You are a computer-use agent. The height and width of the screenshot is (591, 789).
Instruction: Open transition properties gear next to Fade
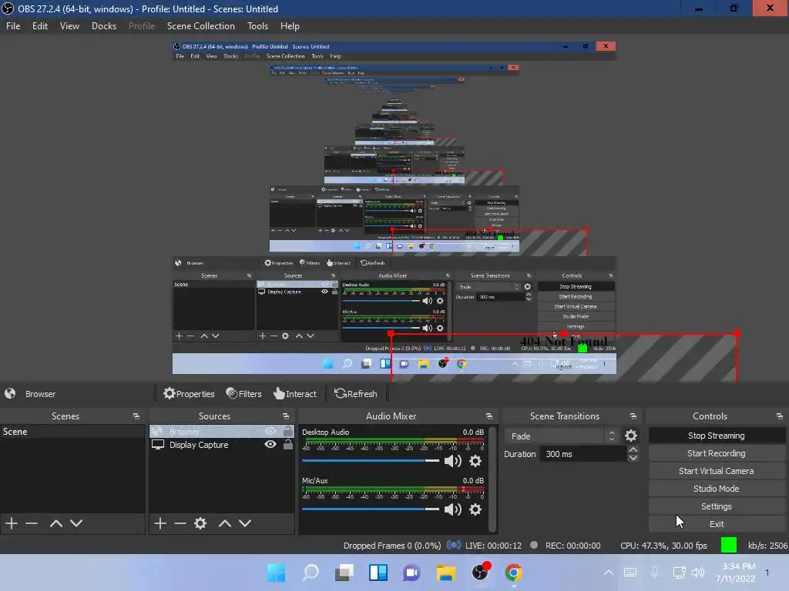[630, 436]
